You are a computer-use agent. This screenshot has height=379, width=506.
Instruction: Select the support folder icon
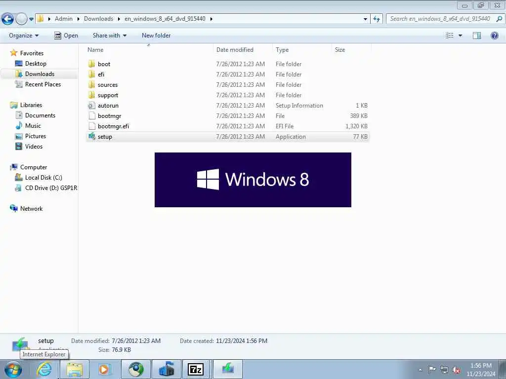[x=91, y=95]
